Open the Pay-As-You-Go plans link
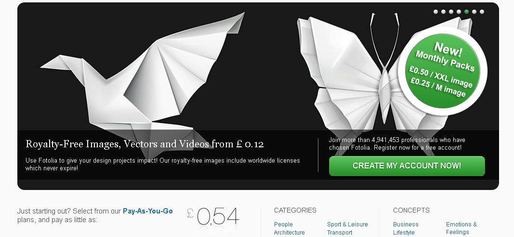This screenshot has height=237, width=514. point(147,211)
